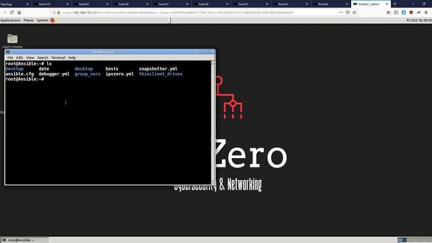
Task: Click the debugger.yml file name
Action: tap(54, 74)
